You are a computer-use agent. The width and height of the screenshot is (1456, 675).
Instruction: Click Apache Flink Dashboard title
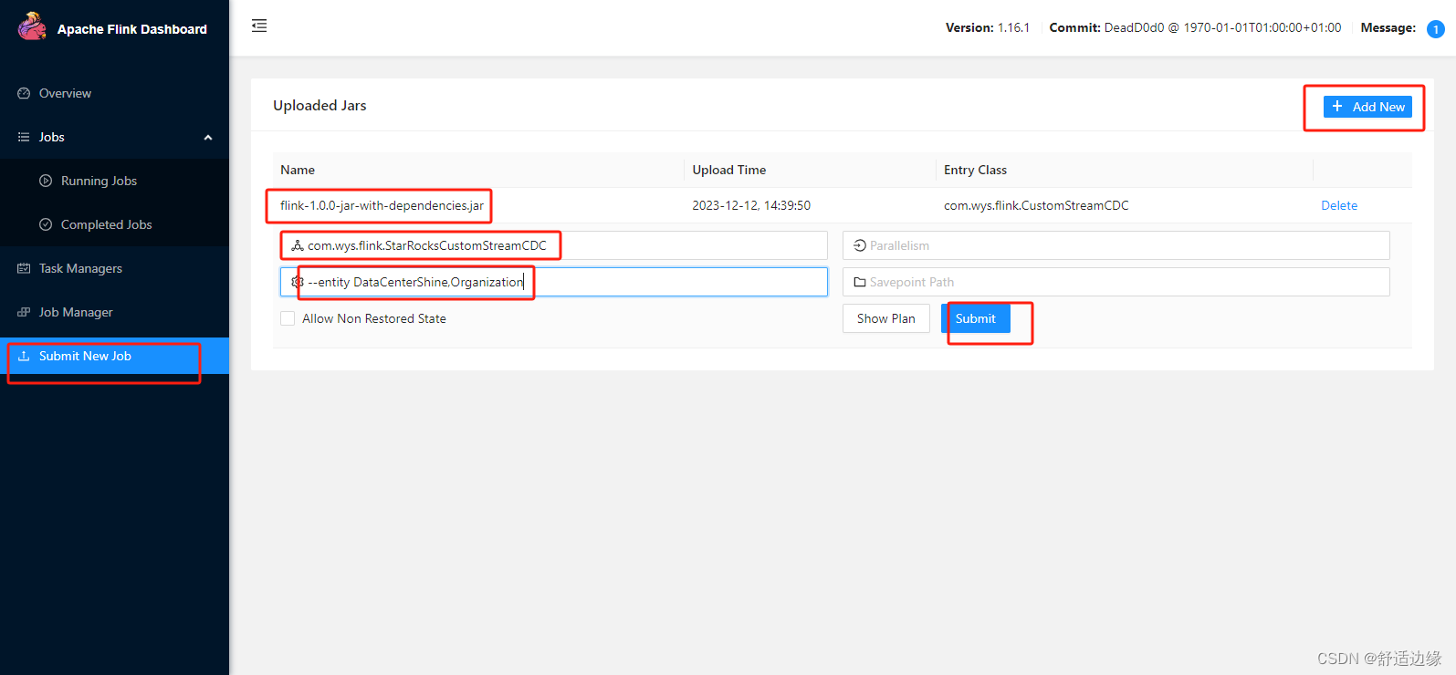coord(132,29)
